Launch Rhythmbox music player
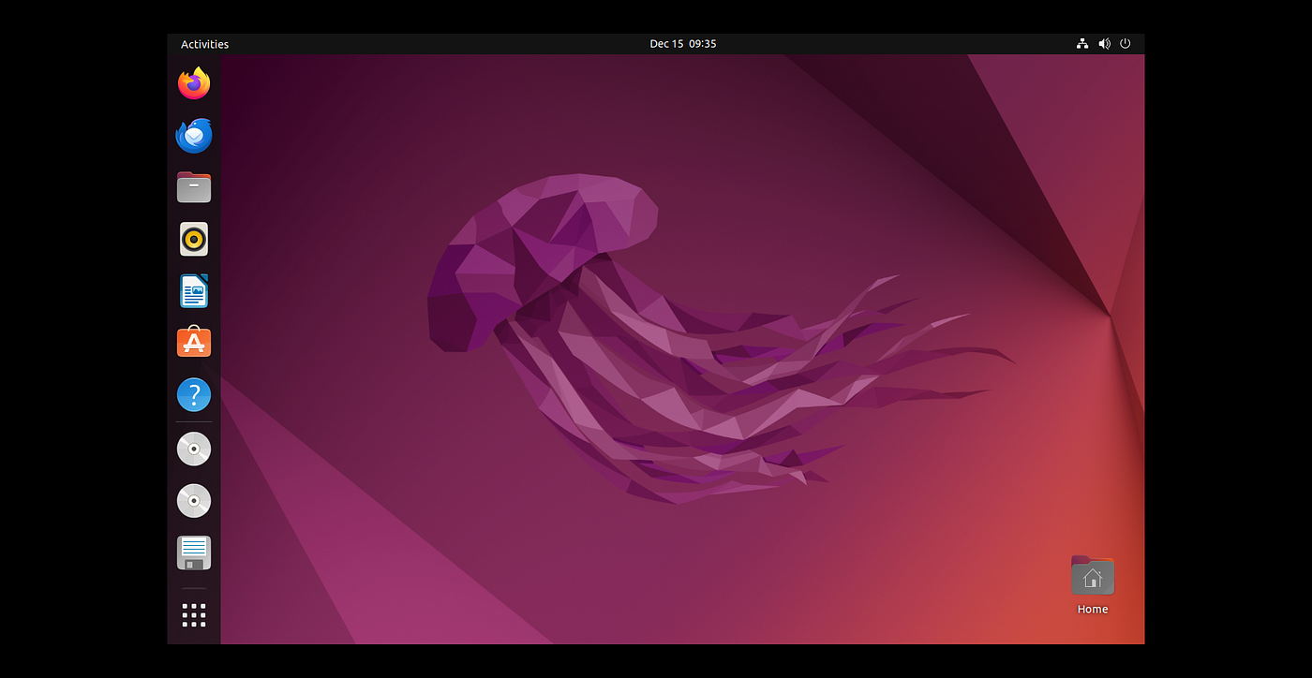Image resolution: width=1312 pixels, height=678 pixels. (193, 239)
